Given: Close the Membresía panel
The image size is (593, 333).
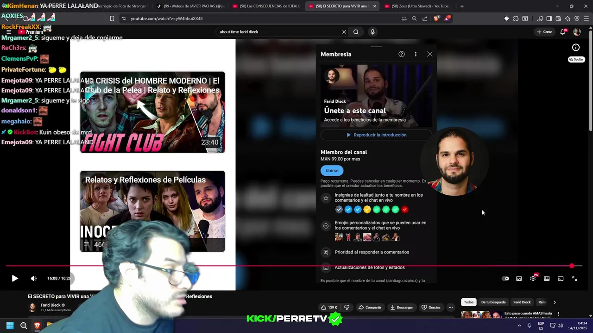Looking at the screenshot, I should click(430, 54).
